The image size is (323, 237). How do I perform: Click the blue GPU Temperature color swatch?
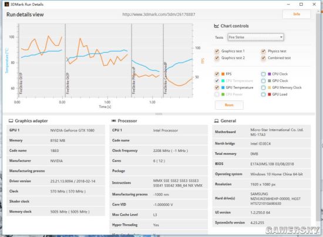click(x=223, y=87)
